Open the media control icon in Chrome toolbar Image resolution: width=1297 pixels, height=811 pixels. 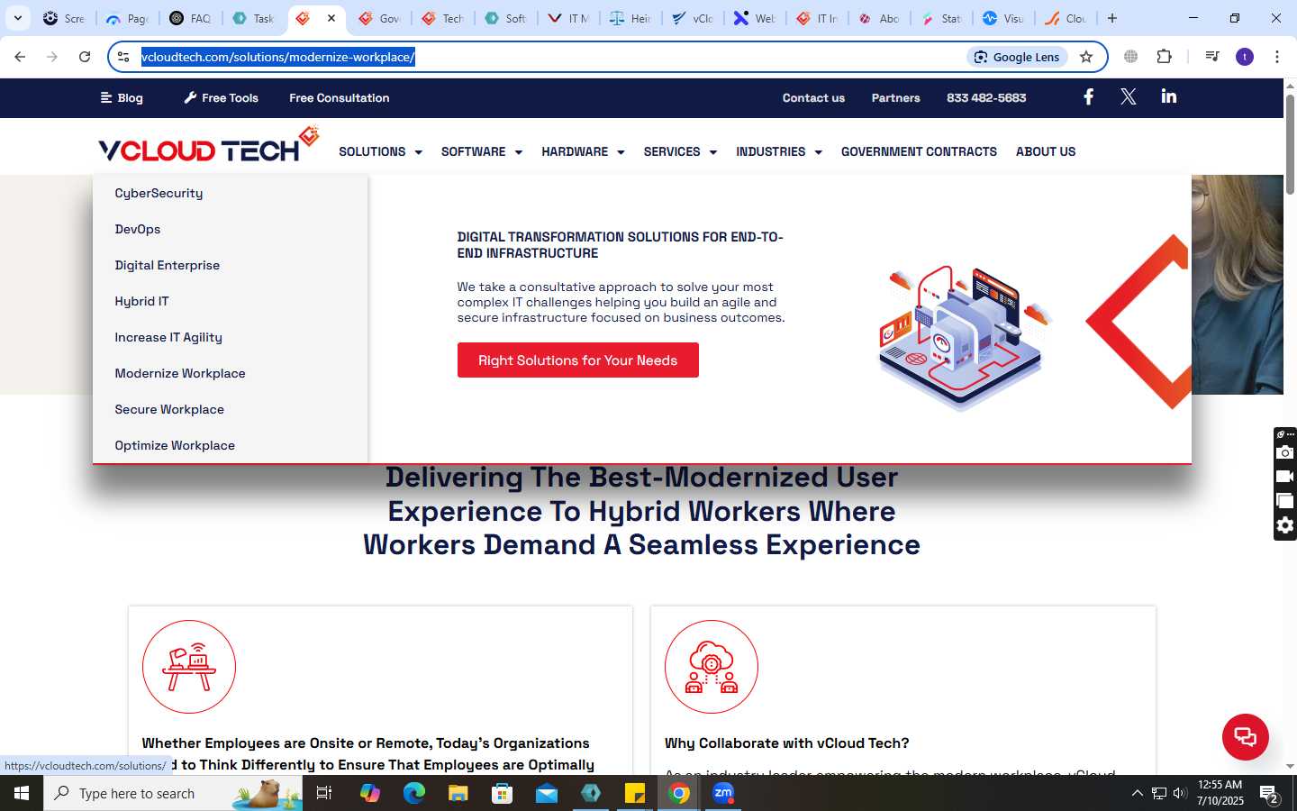tap(1211, 57)
